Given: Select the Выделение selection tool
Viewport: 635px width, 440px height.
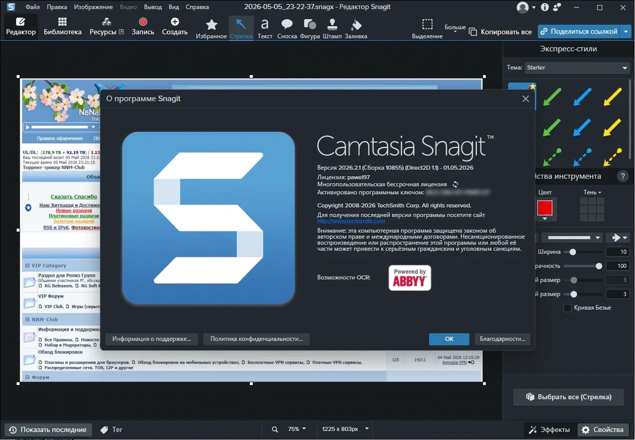Looking at the screenshot, I should [427, 28].
